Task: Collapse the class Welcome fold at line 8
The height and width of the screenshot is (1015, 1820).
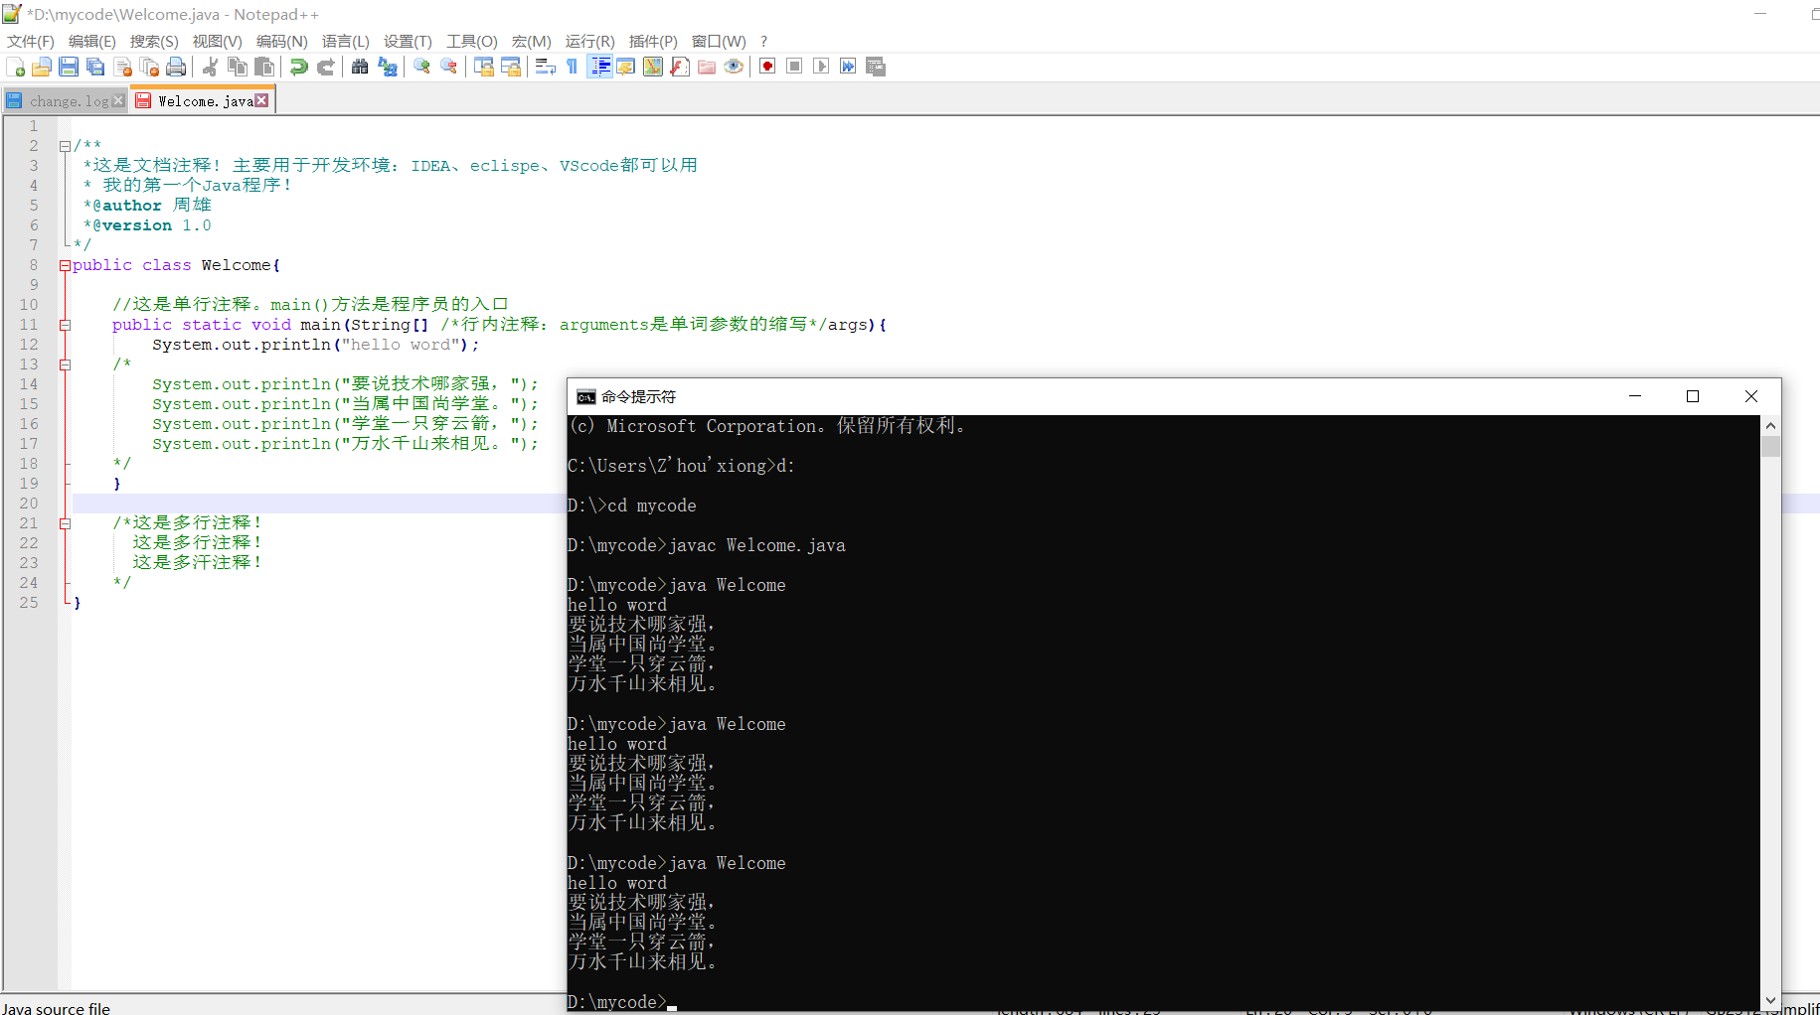Action: click(x=65, y=265)
